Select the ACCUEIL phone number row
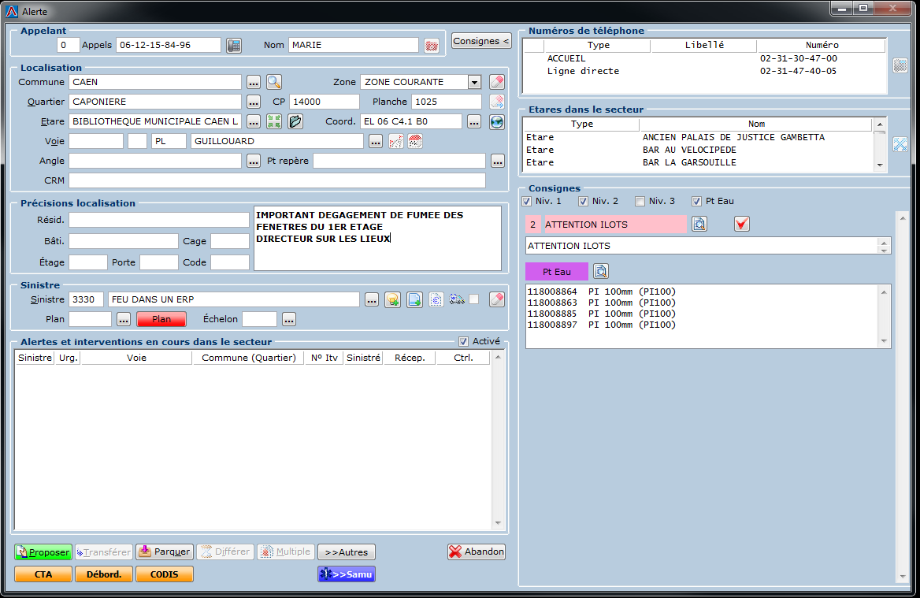Image resolution: width=920 pixels, height=598 pixels. point(705,58)
